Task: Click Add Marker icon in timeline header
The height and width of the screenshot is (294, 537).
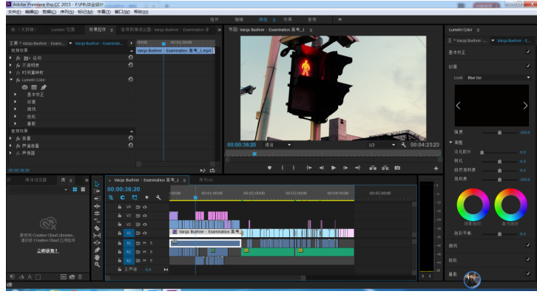Action: (146, 197)
